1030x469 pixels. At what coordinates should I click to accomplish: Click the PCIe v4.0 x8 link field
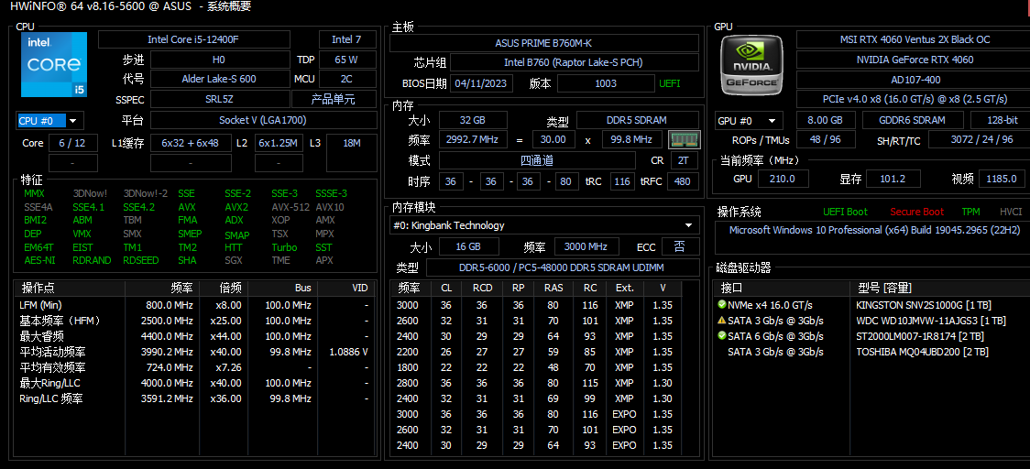pos(915,99)
